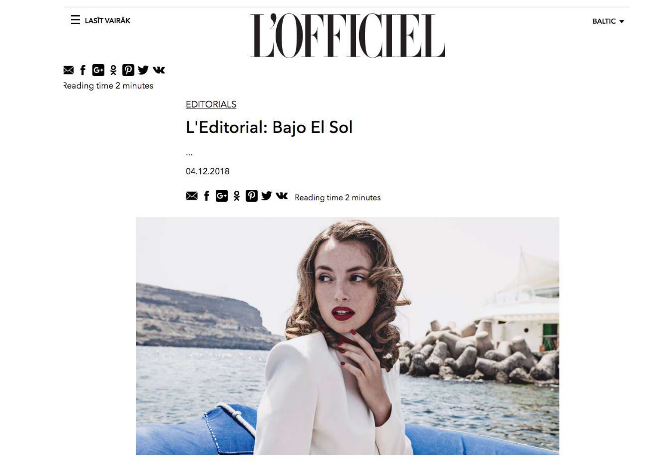Click the LASĪT VAIRĀK menu label
The image size is (656, 463).
[x=107, y=21]
